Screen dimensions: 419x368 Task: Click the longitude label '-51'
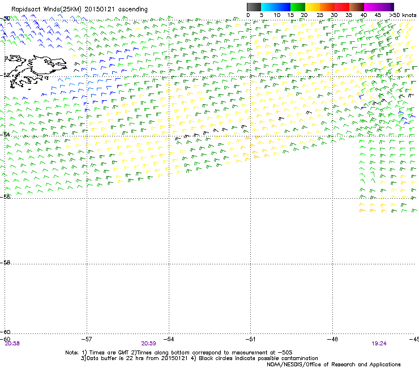250,339
